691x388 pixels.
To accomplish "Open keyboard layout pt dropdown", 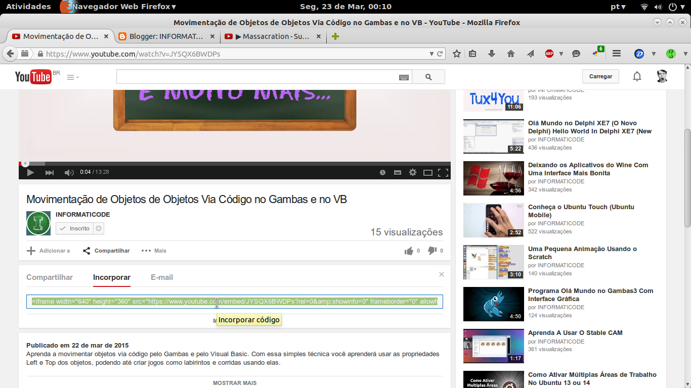I will click(x=618, y=7).
